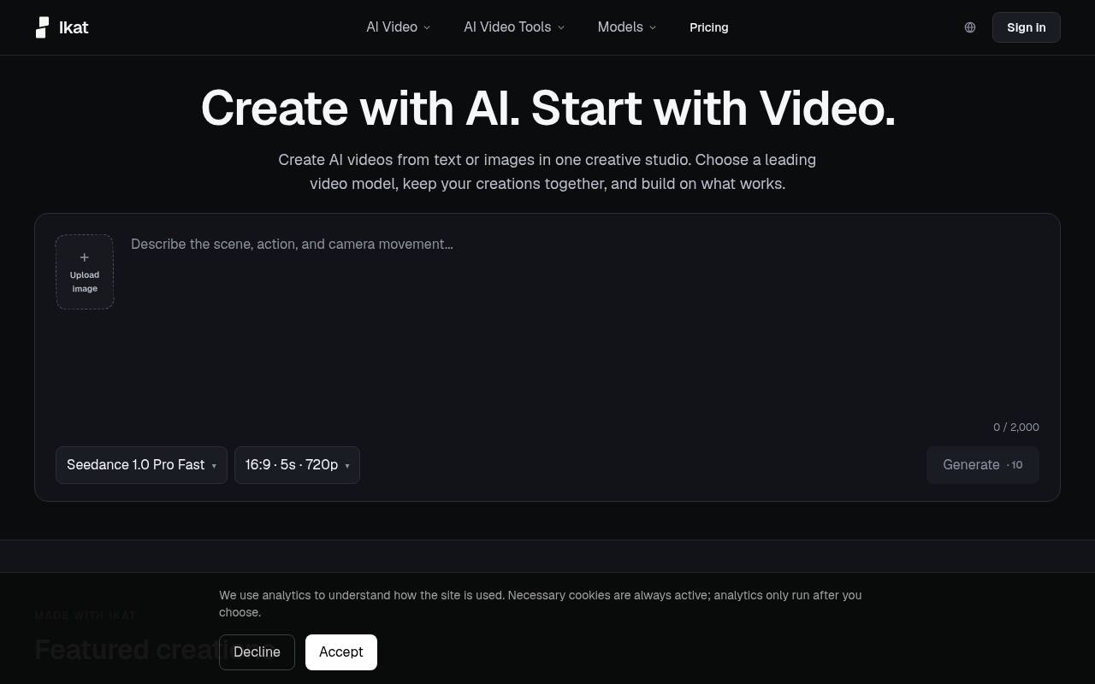Click the Generate button
This screenshot has width=1095, height=684.
point(982,465)
